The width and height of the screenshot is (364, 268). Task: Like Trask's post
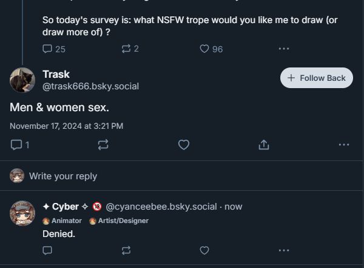pos(183,145)
